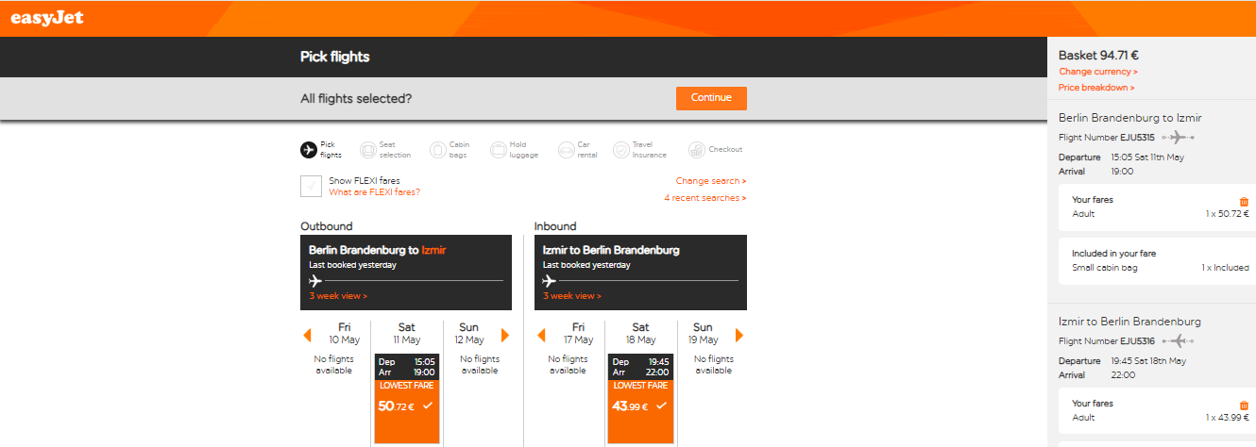This screenshot has height=447, width=1256.
Task: Show earlier outbound dates with left arrow
Action: tap(307, 335)
